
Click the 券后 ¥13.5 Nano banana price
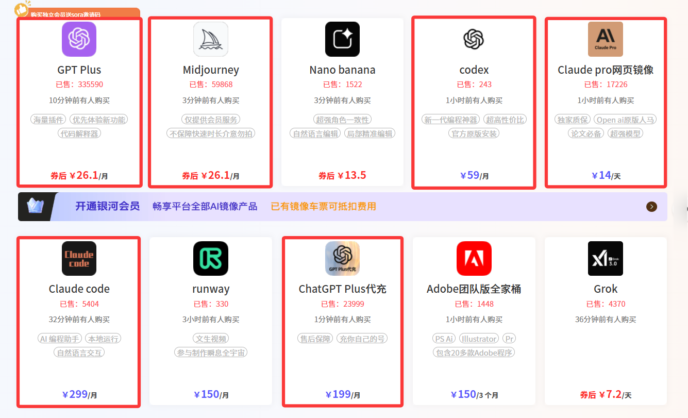coord(342,175)
